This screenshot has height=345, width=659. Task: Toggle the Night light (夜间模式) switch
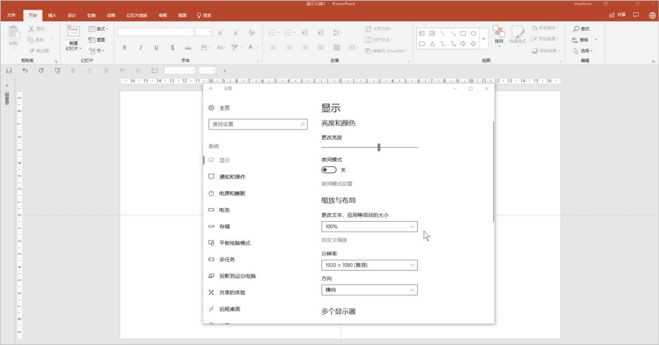point(329,170)
